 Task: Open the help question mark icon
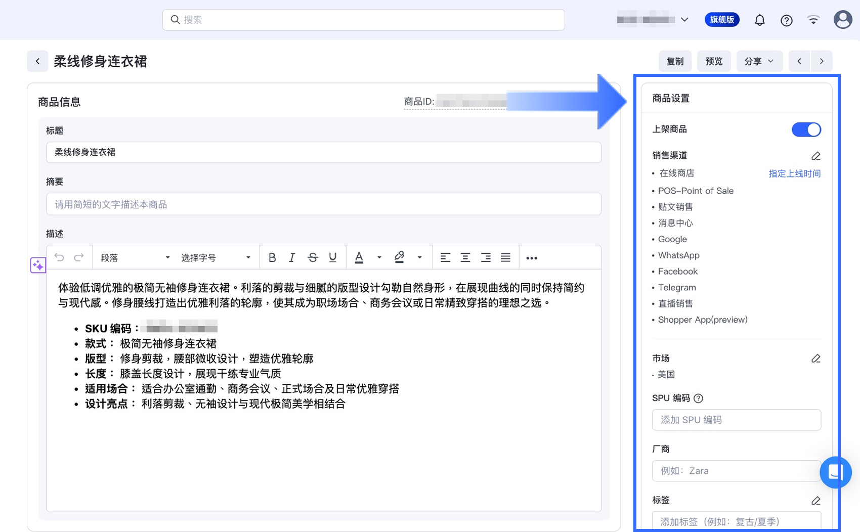786,20
